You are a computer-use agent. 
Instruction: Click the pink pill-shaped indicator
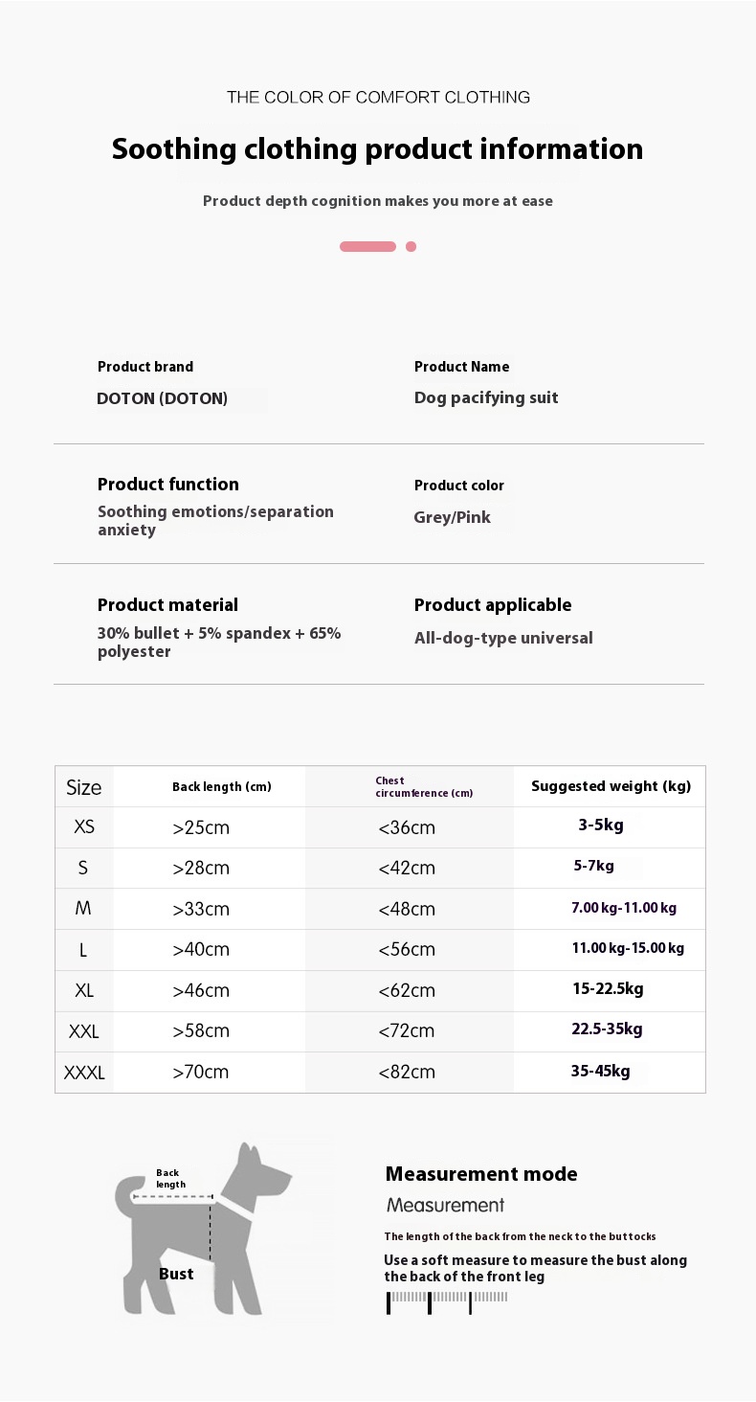pyautogui.click(x=367, y=246)
